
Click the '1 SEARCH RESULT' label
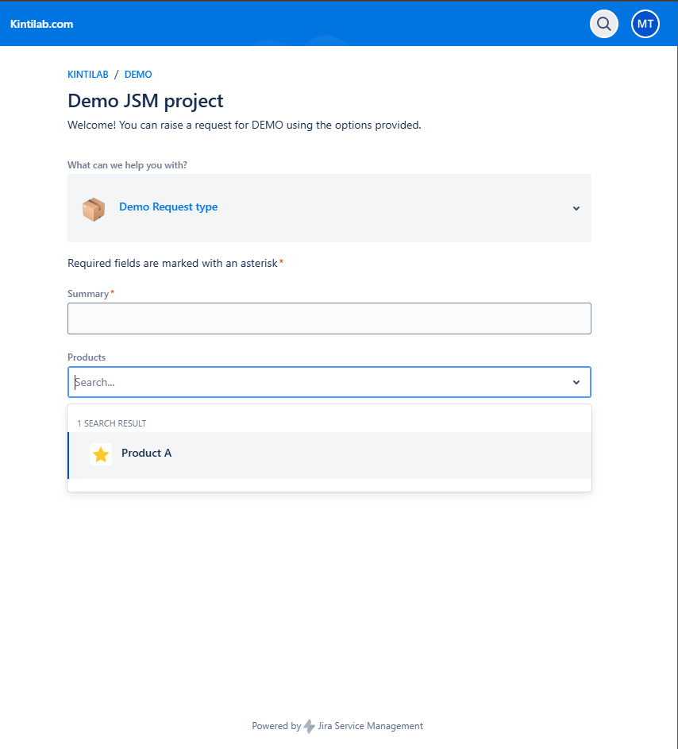point(112,423)
